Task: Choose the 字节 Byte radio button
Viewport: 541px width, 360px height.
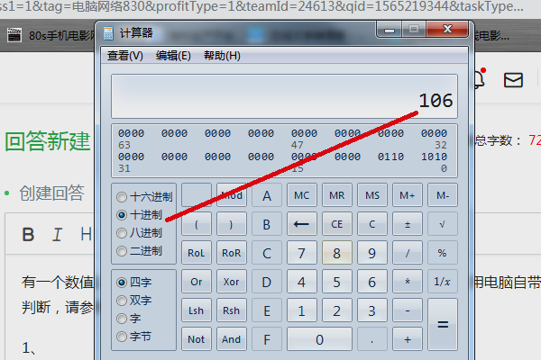Action: [x=122, y=337]
